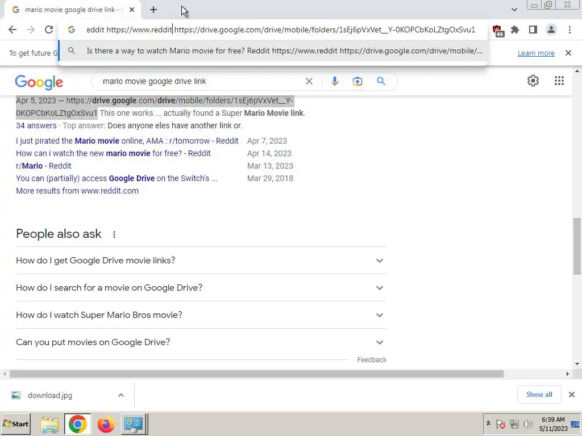Open the 'r/Mario - Reddit' result
The width and height of the screenshot is (582, 436).
(43, 166)
